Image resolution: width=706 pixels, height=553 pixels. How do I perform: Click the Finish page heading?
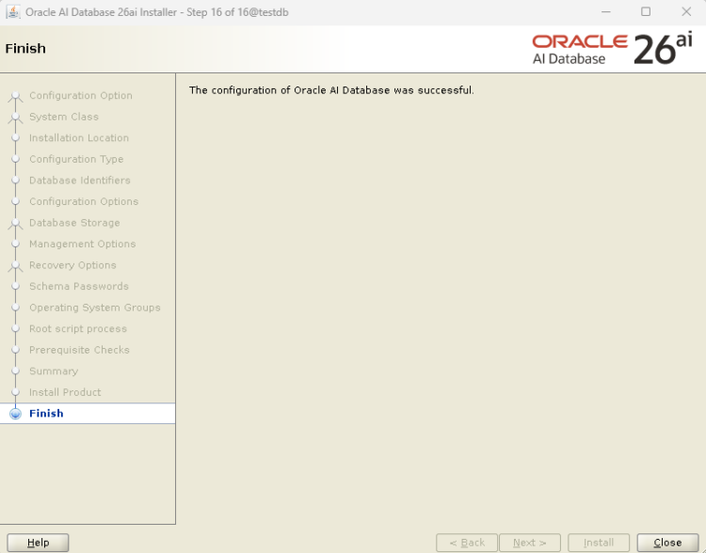pyautogui.click(x=25, y=48)
